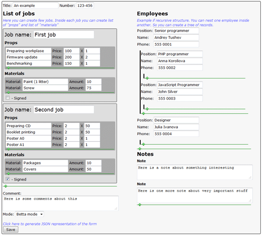Screen dimensions: 263x236
Task: Edit the Preparing workplase prop name
Action: tap(28, 51)
